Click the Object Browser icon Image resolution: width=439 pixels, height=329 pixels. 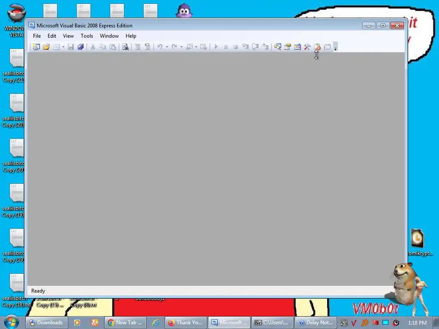click(298, 47)
